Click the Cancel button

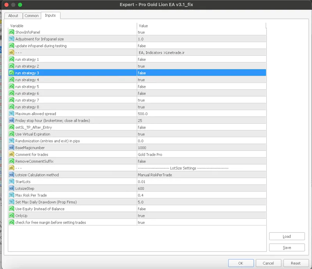[268, 263]
